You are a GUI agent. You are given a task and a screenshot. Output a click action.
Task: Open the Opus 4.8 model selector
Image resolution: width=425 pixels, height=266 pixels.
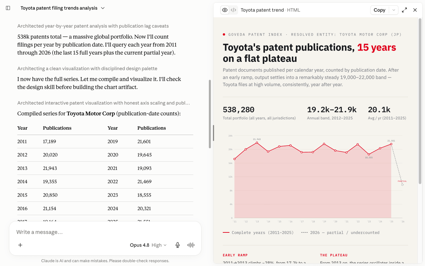(148, 245)
